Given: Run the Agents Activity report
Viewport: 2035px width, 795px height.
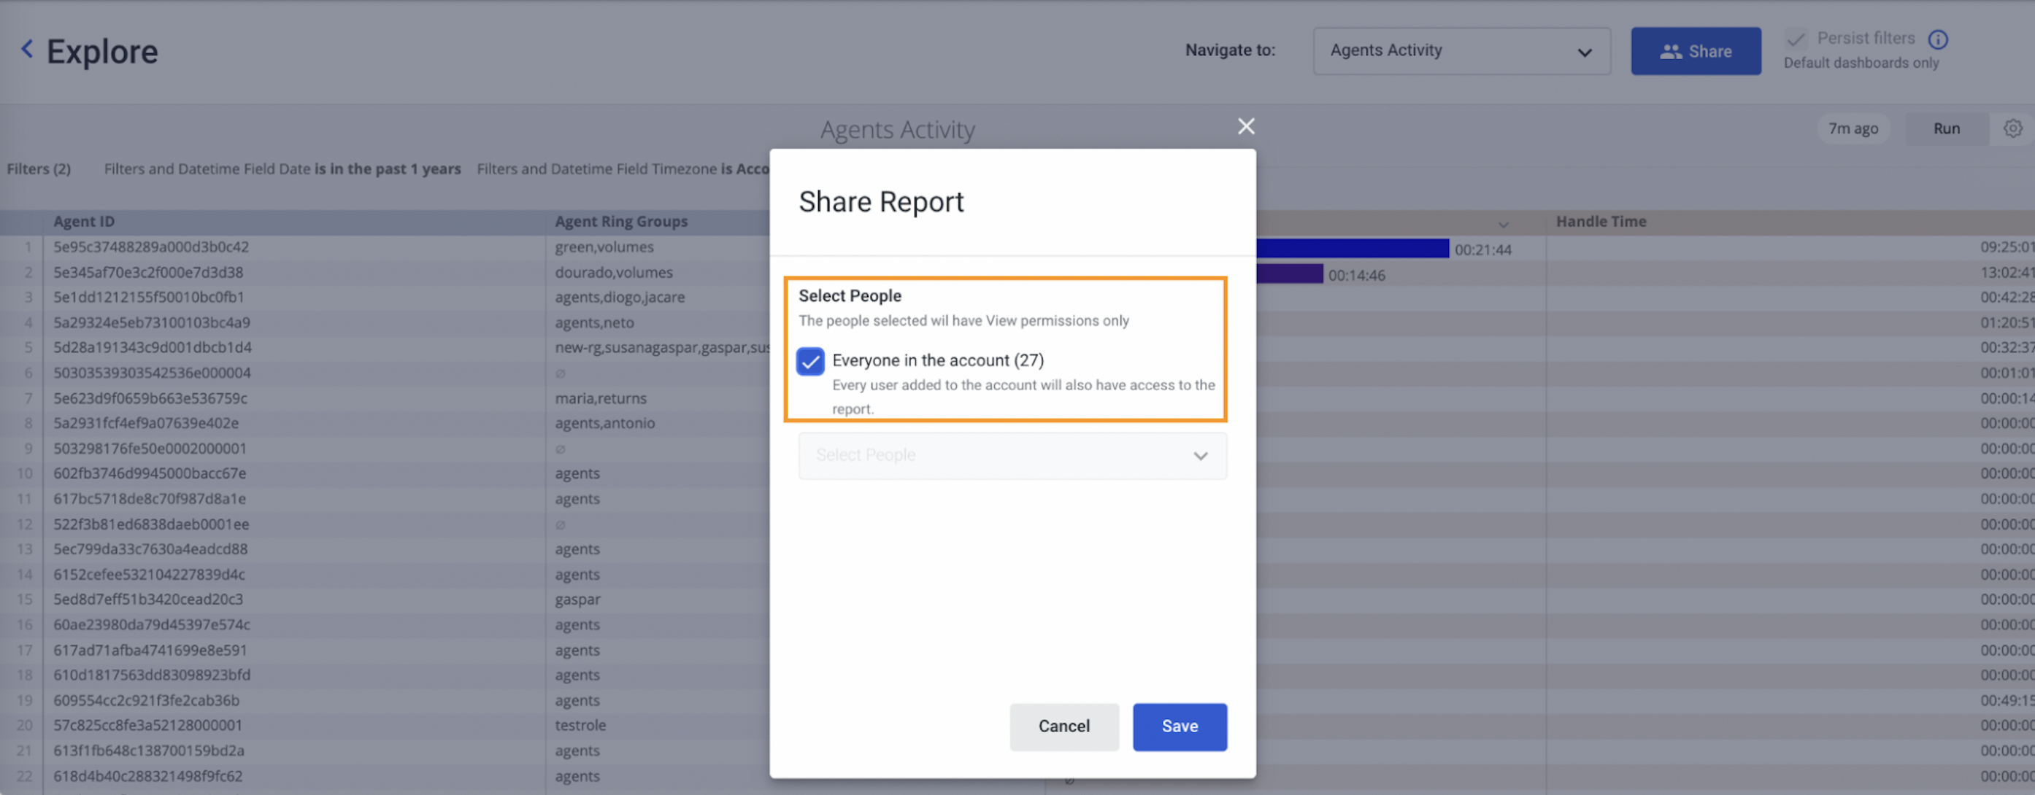Looking at the screenshot, I should coord(1946,128).
